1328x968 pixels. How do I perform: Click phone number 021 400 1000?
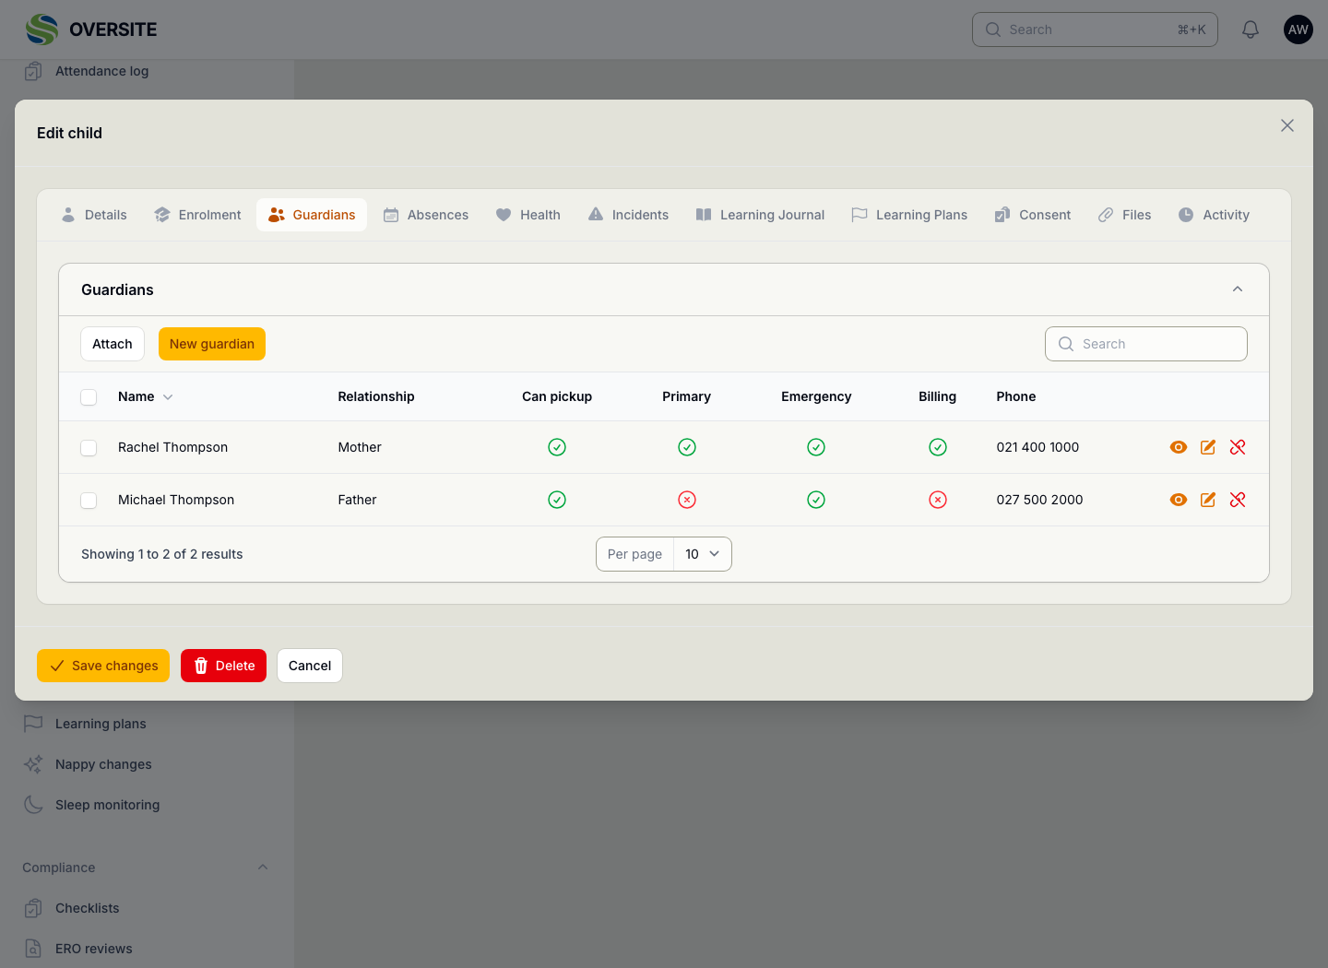pyautogui.click(x=1037, y=447)
